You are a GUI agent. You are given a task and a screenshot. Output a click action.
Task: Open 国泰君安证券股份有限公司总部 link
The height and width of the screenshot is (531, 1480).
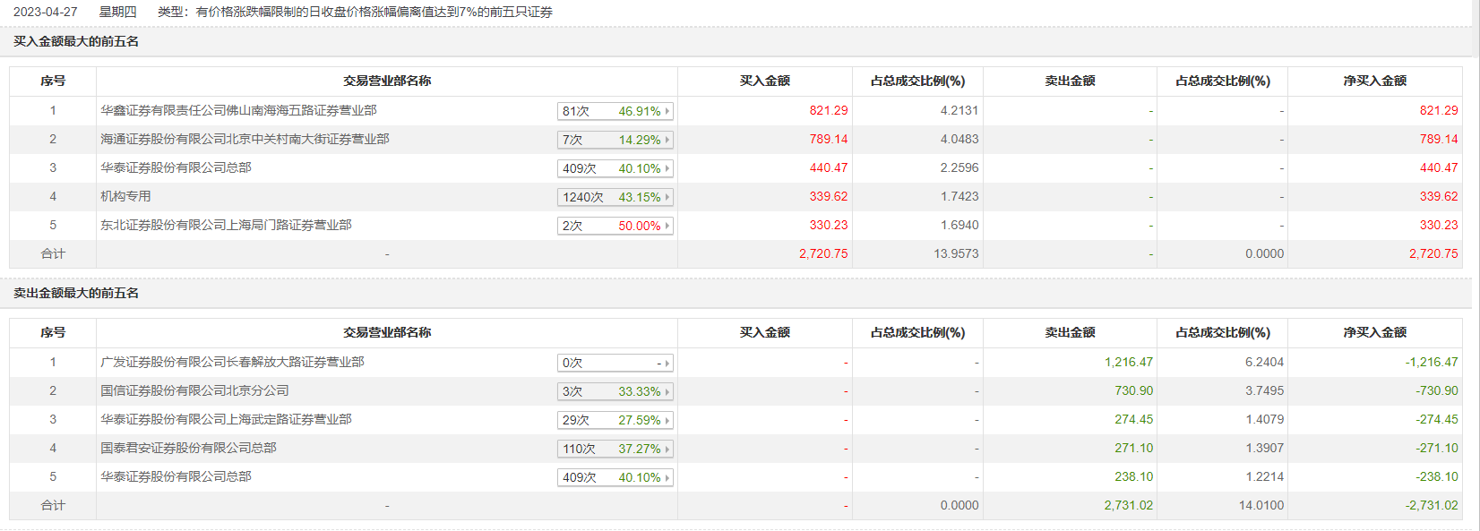coord(188,448)
